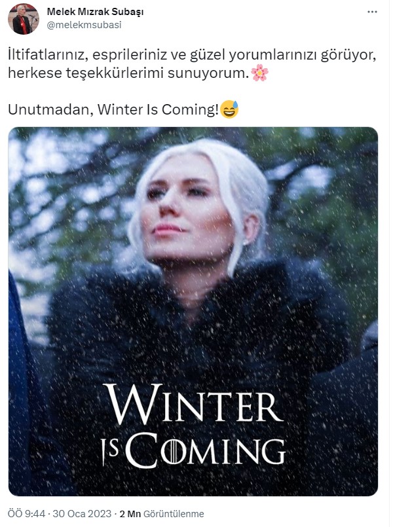Click the line herkese teşekkürlerimi sunuyorum

pos(128,73)
